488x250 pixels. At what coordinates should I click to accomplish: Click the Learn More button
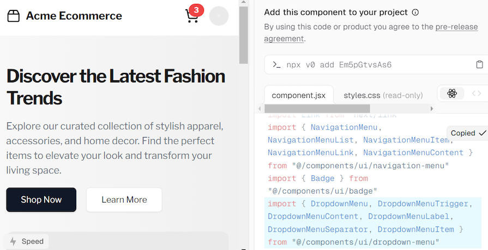point(124,200)
